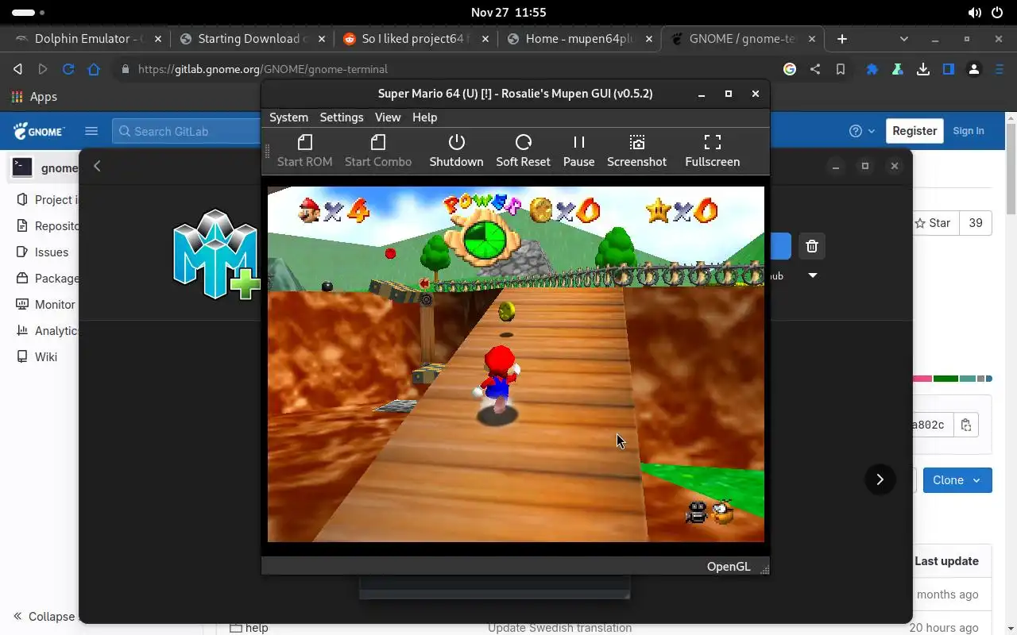Click the system volume icon
This screenshot has width=1017, height=635.
tap(974, 13)
